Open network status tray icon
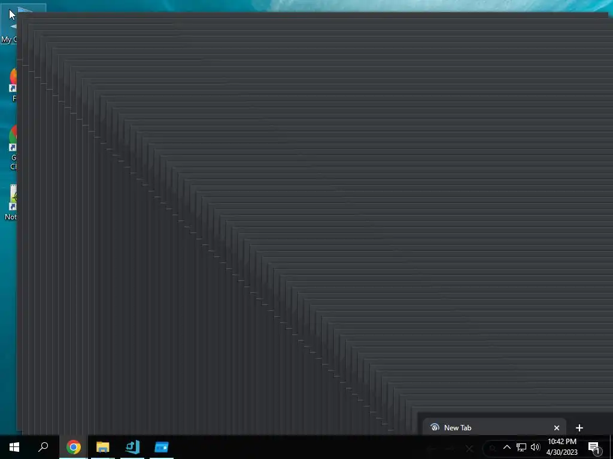The width and height of the screenshot is (613, 459). tap(521, 447)
